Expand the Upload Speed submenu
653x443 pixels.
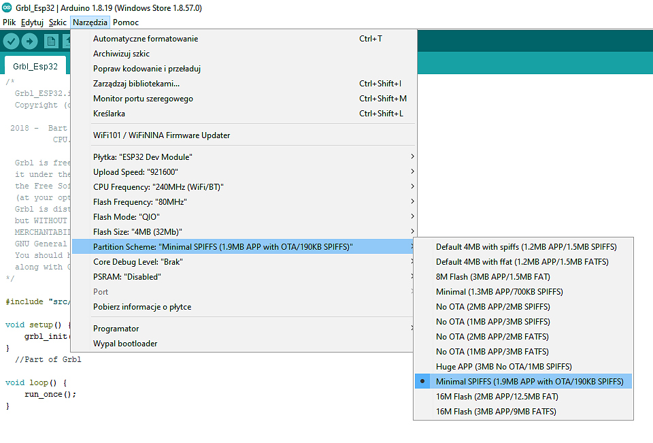click(244, 172)
